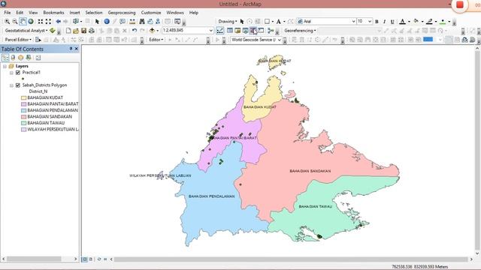Select the Measure ruler tool

click(x=132, y=22)
